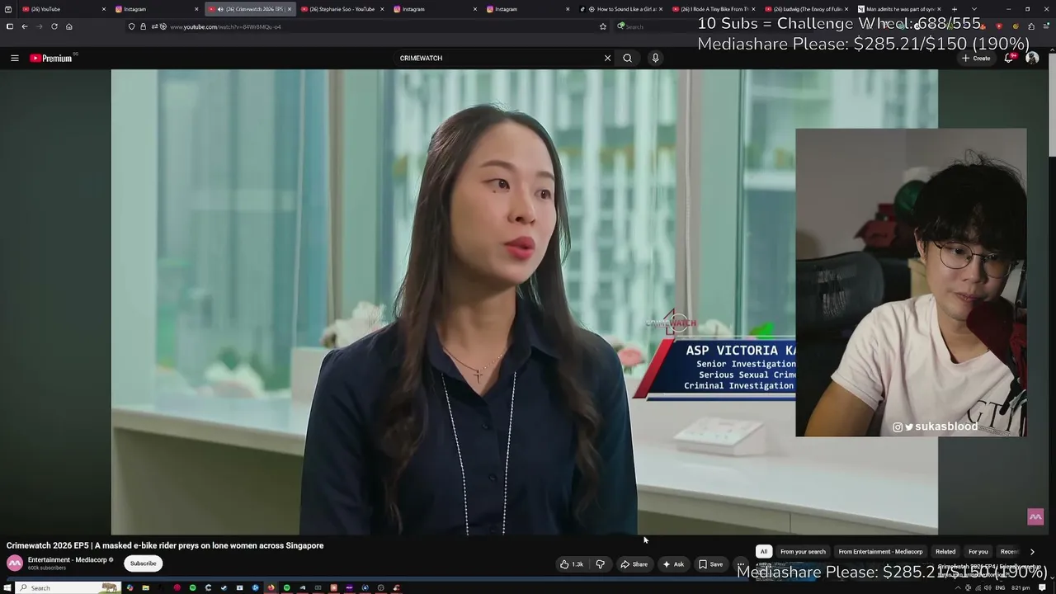Viewport: 1056px width, 594px height.
Task: Close the Stephanie Soo browser tab
Action: pos(382,9)
